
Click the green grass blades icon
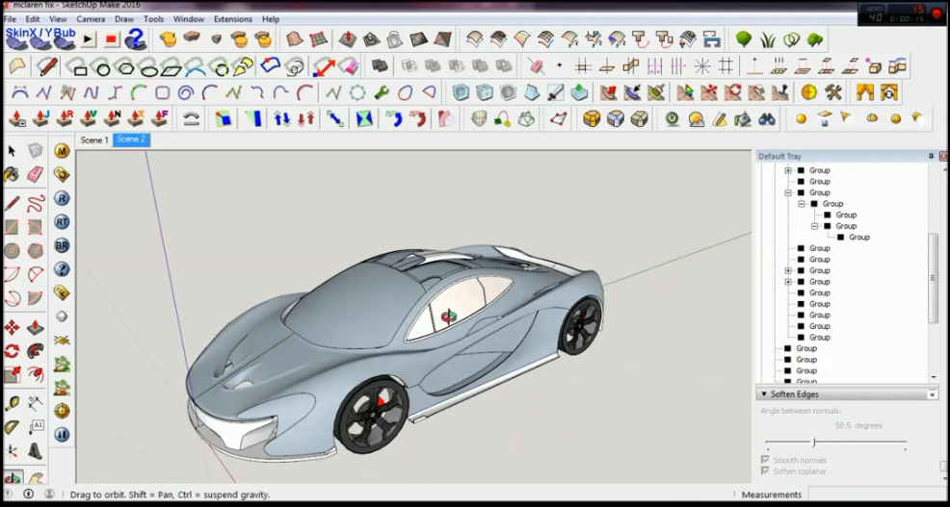(768, 40)
